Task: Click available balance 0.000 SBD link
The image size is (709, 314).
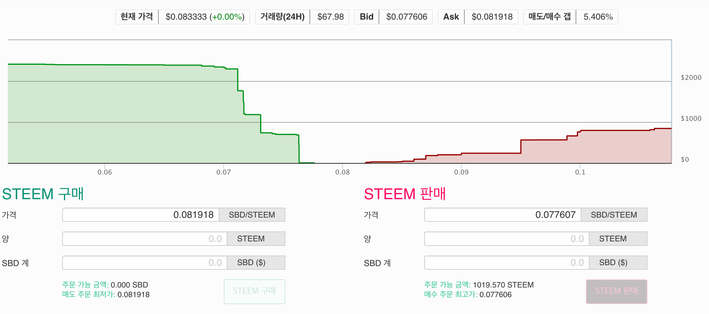Action: coord(129,285)
